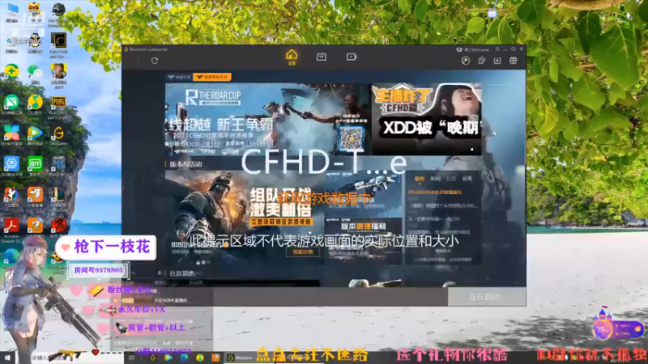The image size is (648, 364).
Task: Switch to the 赛事 news tab
Action: [467, 179]
